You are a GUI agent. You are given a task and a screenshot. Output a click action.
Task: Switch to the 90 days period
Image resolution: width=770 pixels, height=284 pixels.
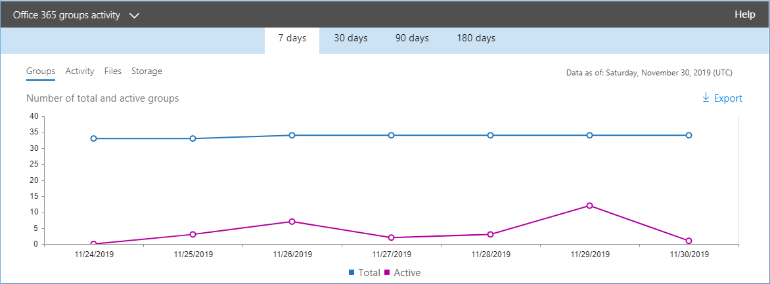click(x=412, y=38)
